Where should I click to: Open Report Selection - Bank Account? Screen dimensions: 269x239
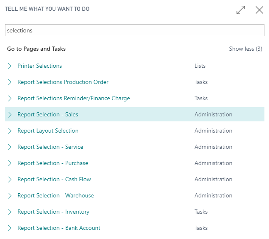pos(59,228)
